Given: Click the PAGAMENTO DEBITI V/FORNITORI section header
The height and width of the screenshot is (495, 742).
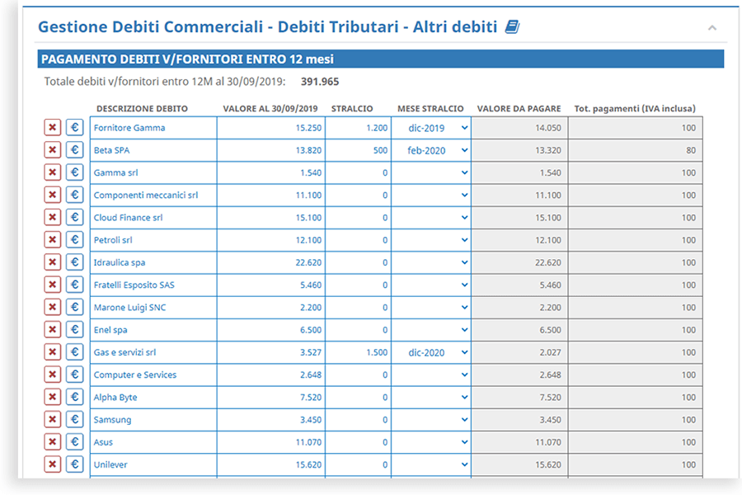Looking at the screenshot, I should pyautogui.click(x=380, y=59).
